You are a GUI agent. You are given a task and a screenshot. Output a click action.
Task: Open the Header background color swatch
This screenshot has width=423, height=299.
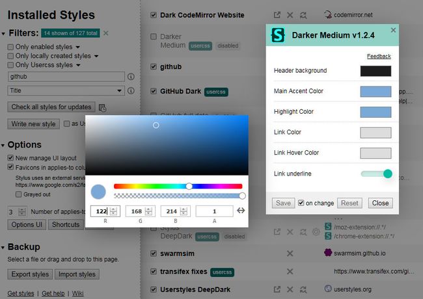click(375, 71)
